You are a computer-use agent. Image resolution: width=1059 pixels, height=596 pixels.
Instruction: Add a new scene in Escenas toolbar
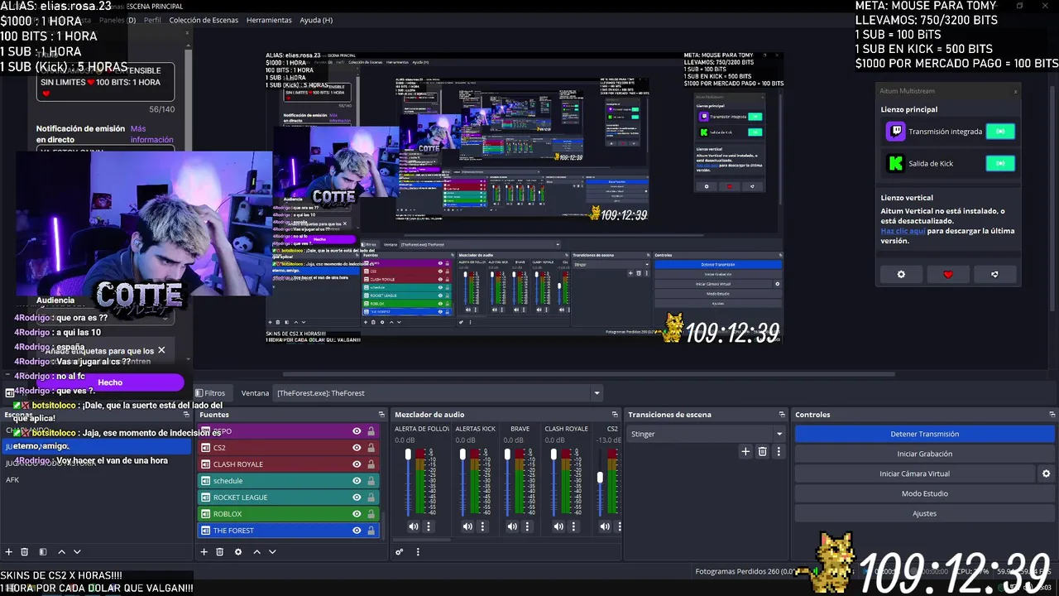pos(9,552)
